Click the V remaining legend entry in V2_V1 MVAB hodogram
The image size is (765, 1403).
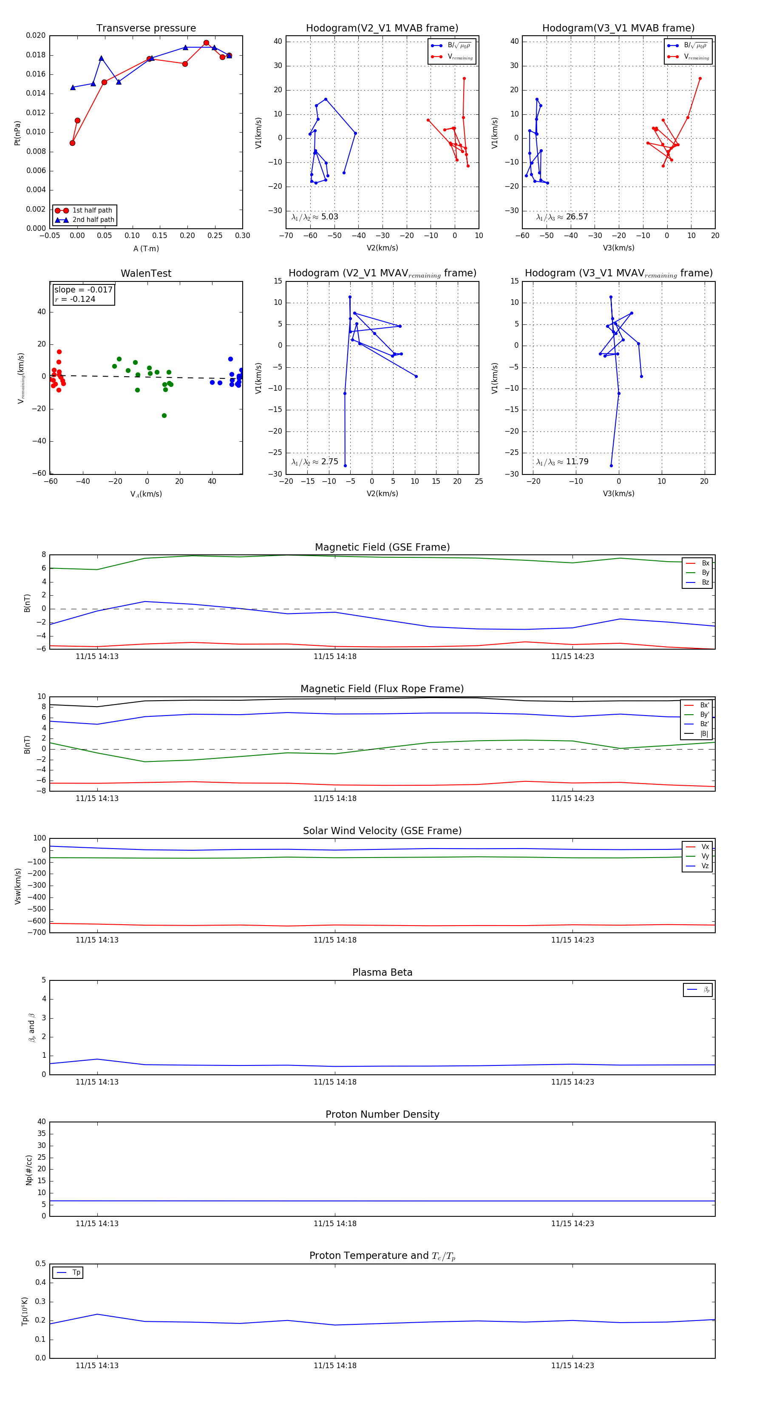[x=452, y=57]
